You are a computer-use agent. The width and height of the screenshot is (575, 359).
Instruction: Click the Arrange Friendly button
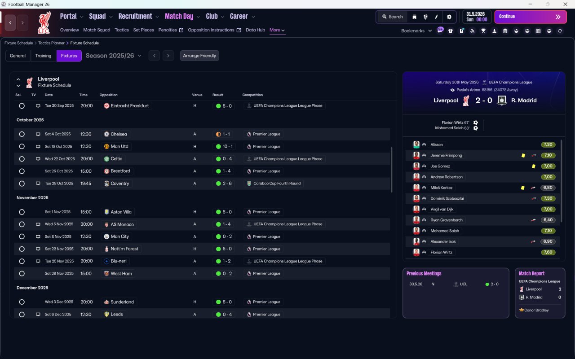pos(199,56)
